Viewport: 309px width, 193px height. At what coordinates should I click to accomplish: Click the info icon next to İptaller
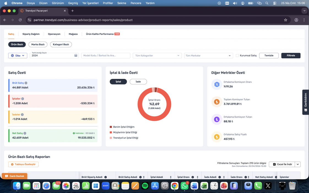pos(23,99)
